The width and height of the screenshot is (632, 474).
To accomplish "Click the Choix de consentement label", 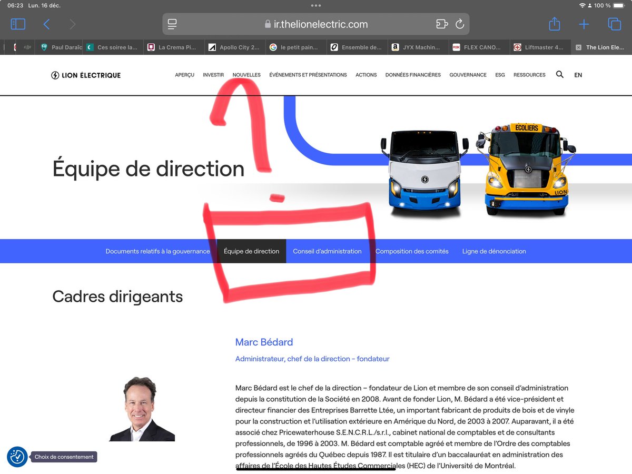I will 64,457.
